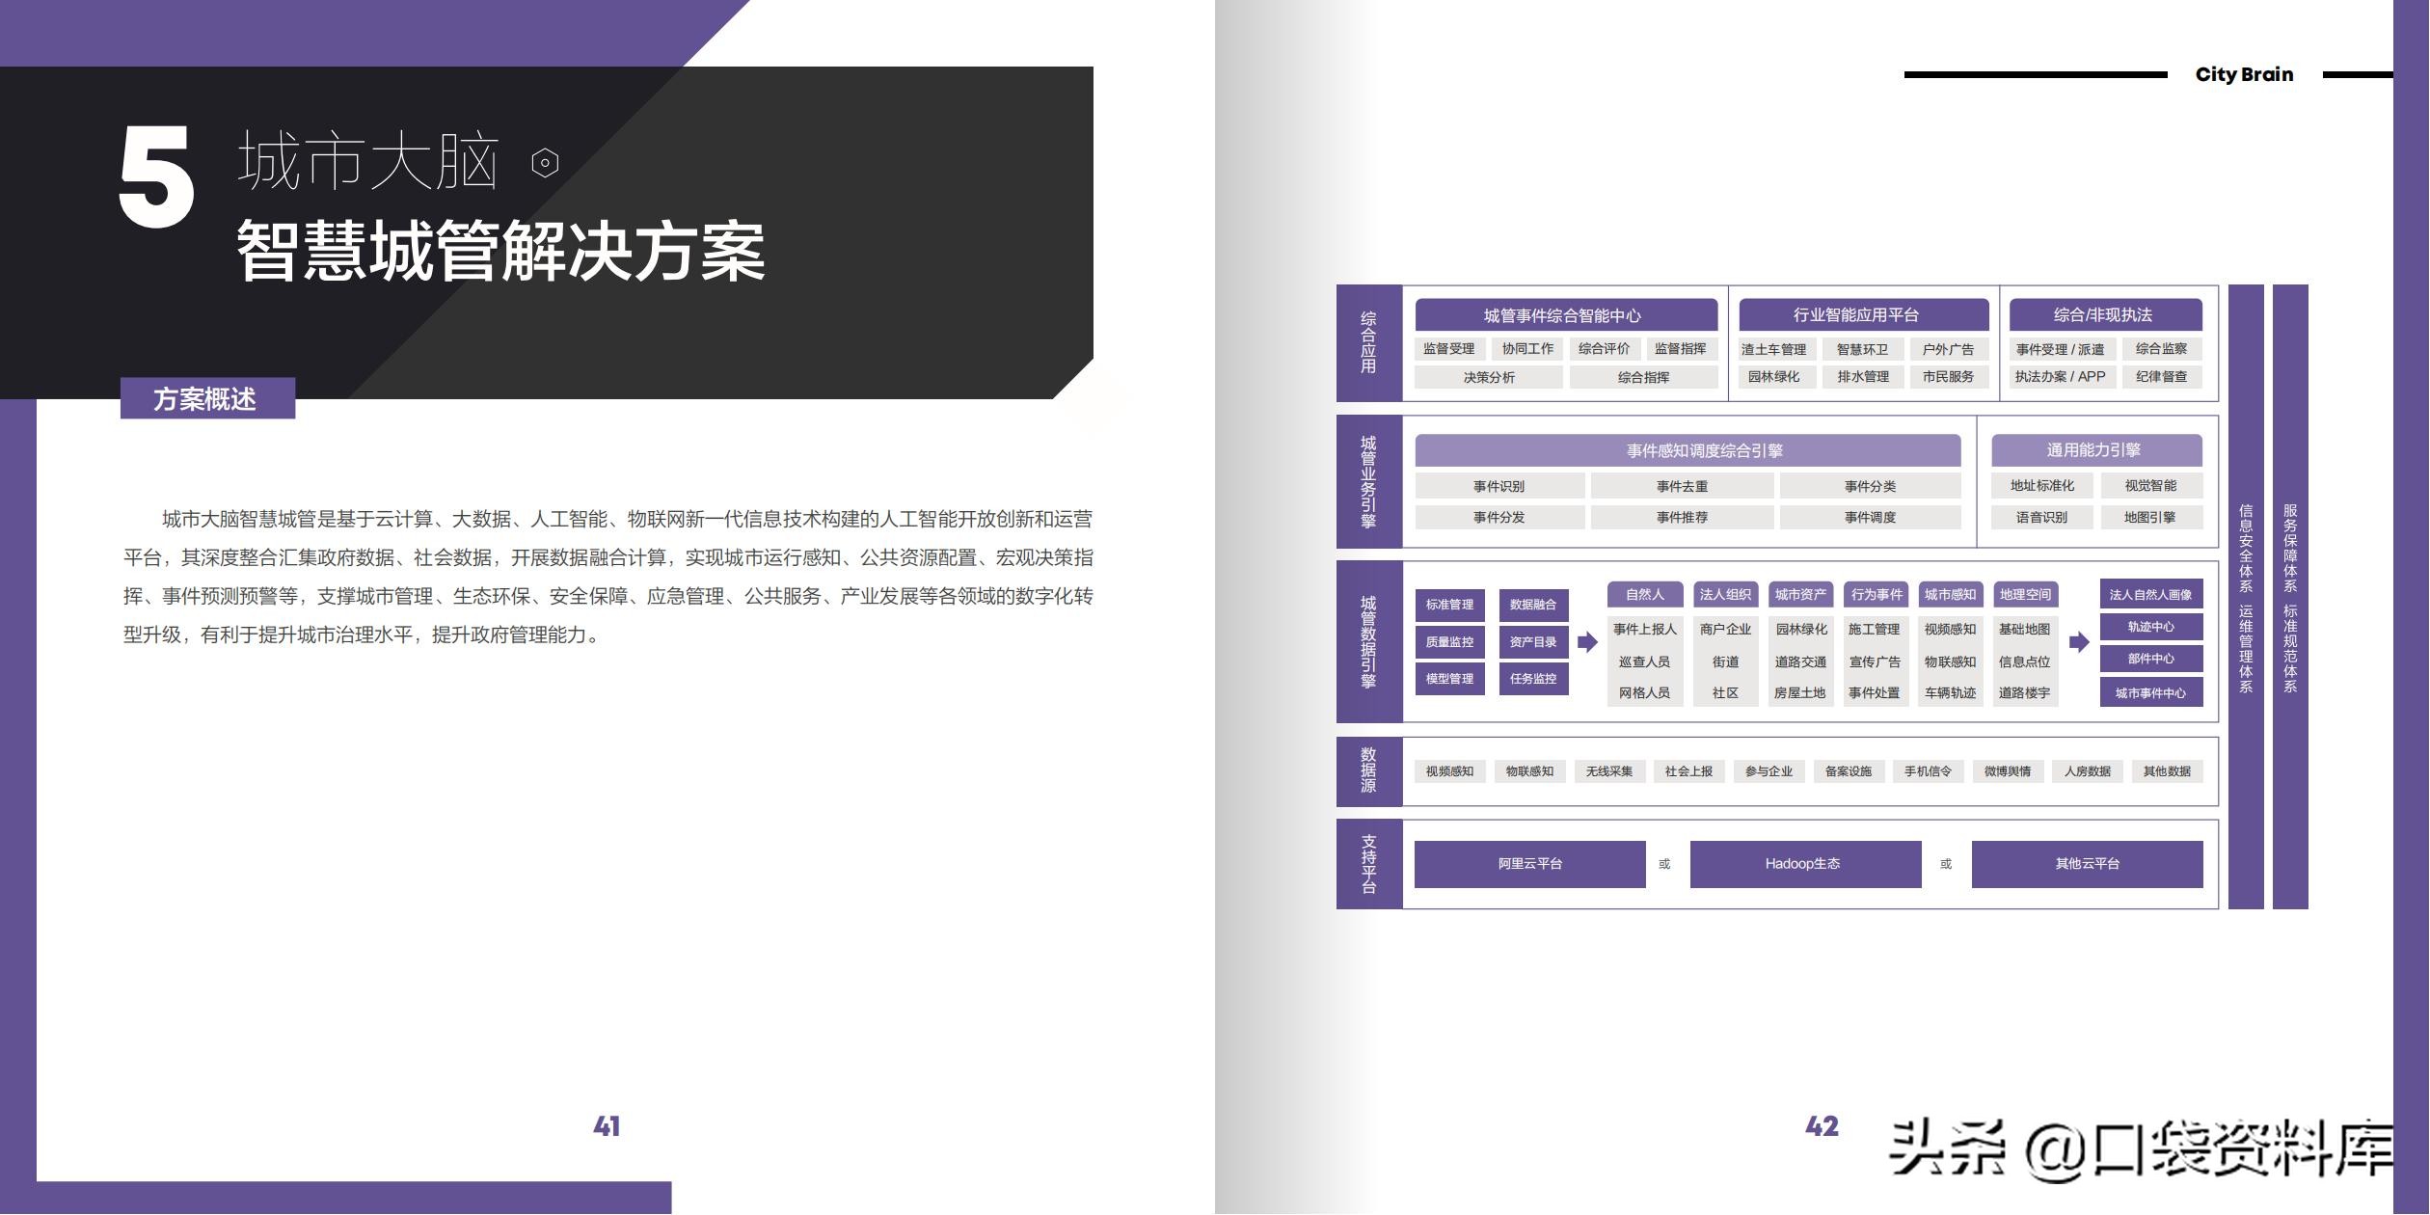This screenshot has width=2430, height=1215.
Task: Click the 监督受理 box
Action: point(1449,349)
